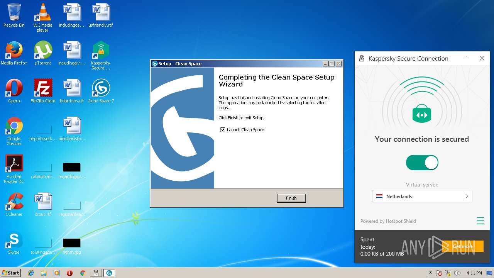Launch Kaspersky Secure Connection desktop shortcut
This screenshot has height=278, width=494.
click(101, 56)
